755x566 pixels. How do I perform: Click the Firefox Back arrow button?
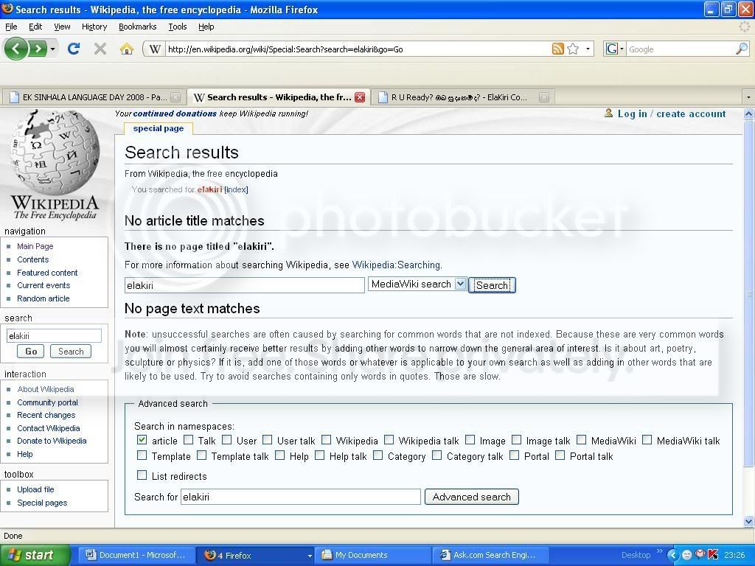16,49
